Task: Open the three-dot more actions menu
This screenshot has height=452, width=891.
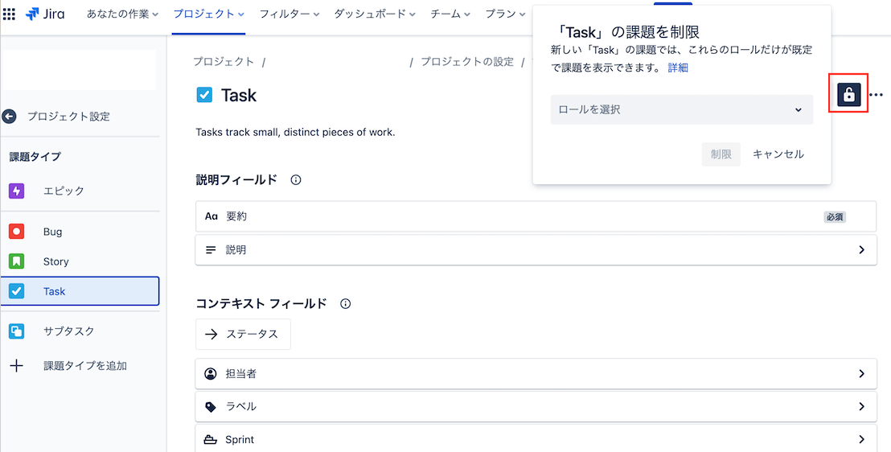Action: 877,95
